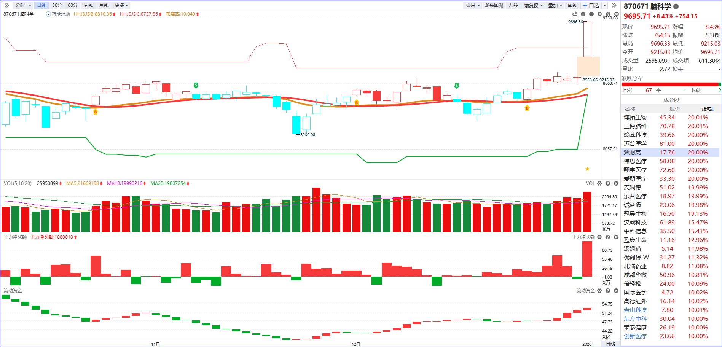Viewport: 722px width, 347px height.
Task: Open 创新医疗 stock link
Action: point(635,336)
